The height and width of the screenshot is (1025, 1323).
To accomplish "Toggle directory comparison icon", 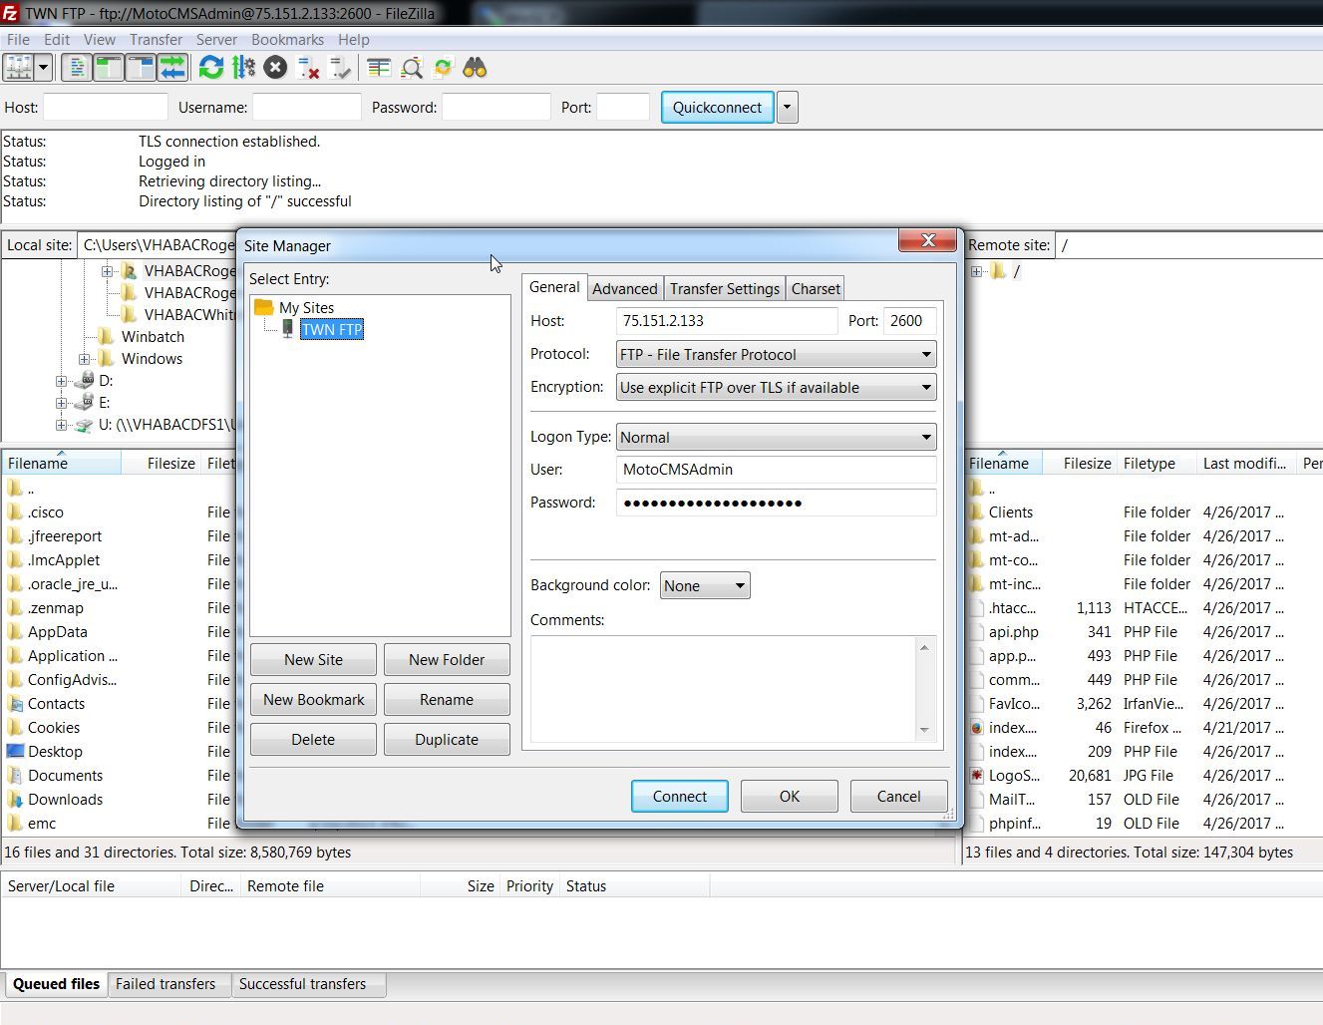I will point(411,68).
